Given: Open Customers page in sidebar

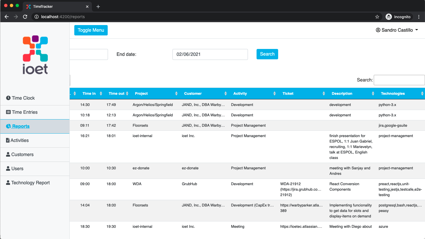Looking at the screenshot, I should [35, 154].
